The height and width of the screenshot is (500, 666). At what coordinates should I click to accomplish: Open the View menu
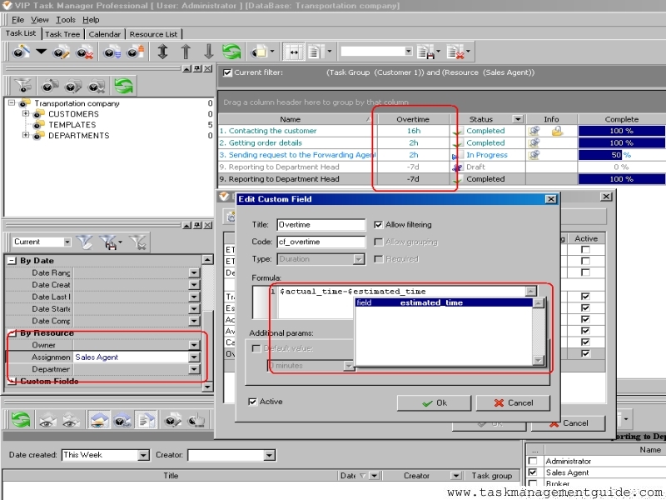pos(39,19)
